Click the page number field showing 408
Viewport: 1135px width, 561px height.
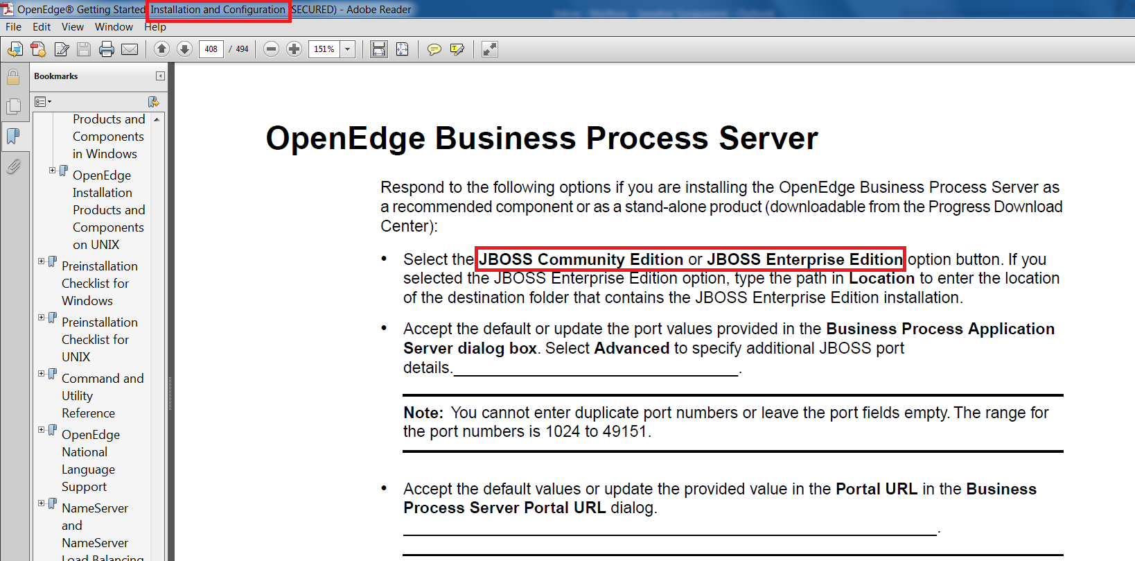[x=211, y=49]
